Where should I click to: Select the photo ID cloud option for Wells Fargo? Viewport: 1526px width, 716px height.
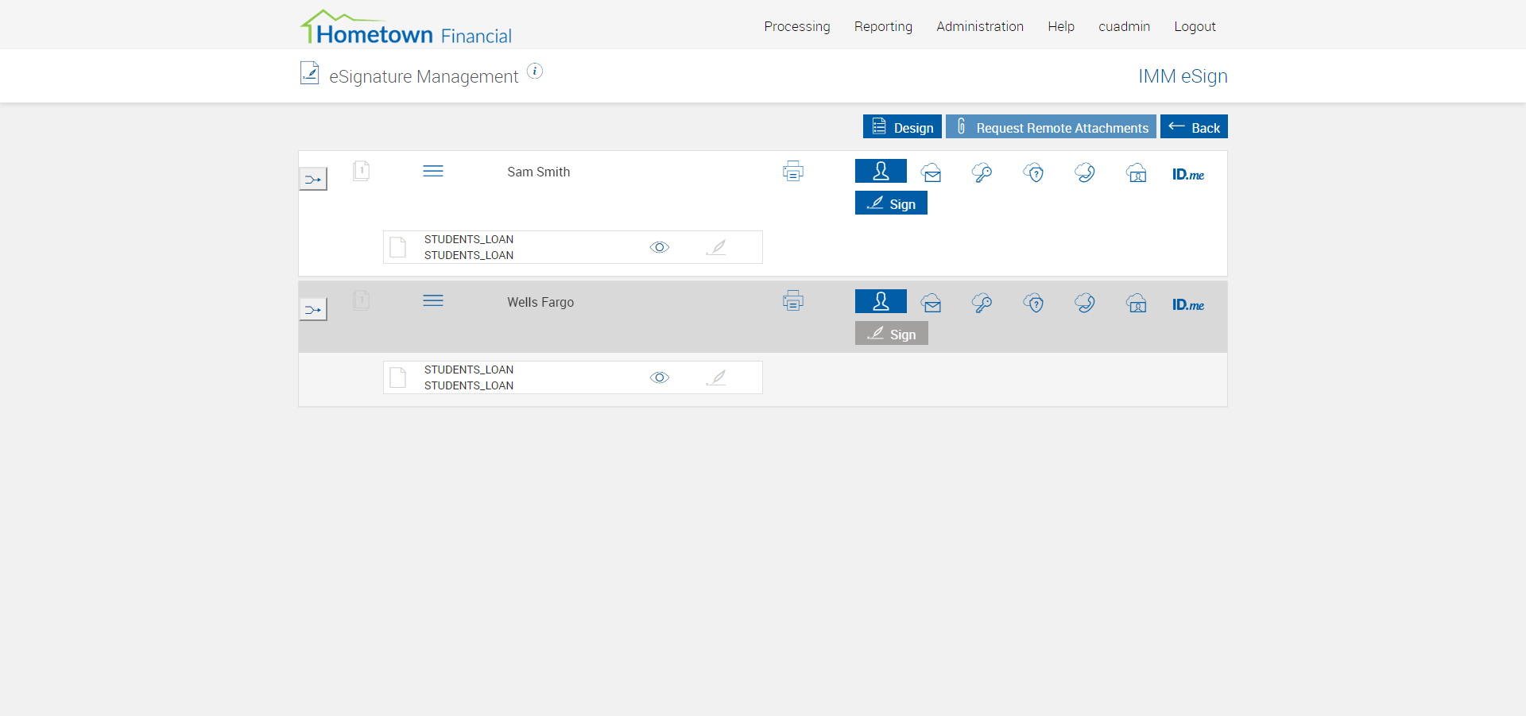[1137, 303]
